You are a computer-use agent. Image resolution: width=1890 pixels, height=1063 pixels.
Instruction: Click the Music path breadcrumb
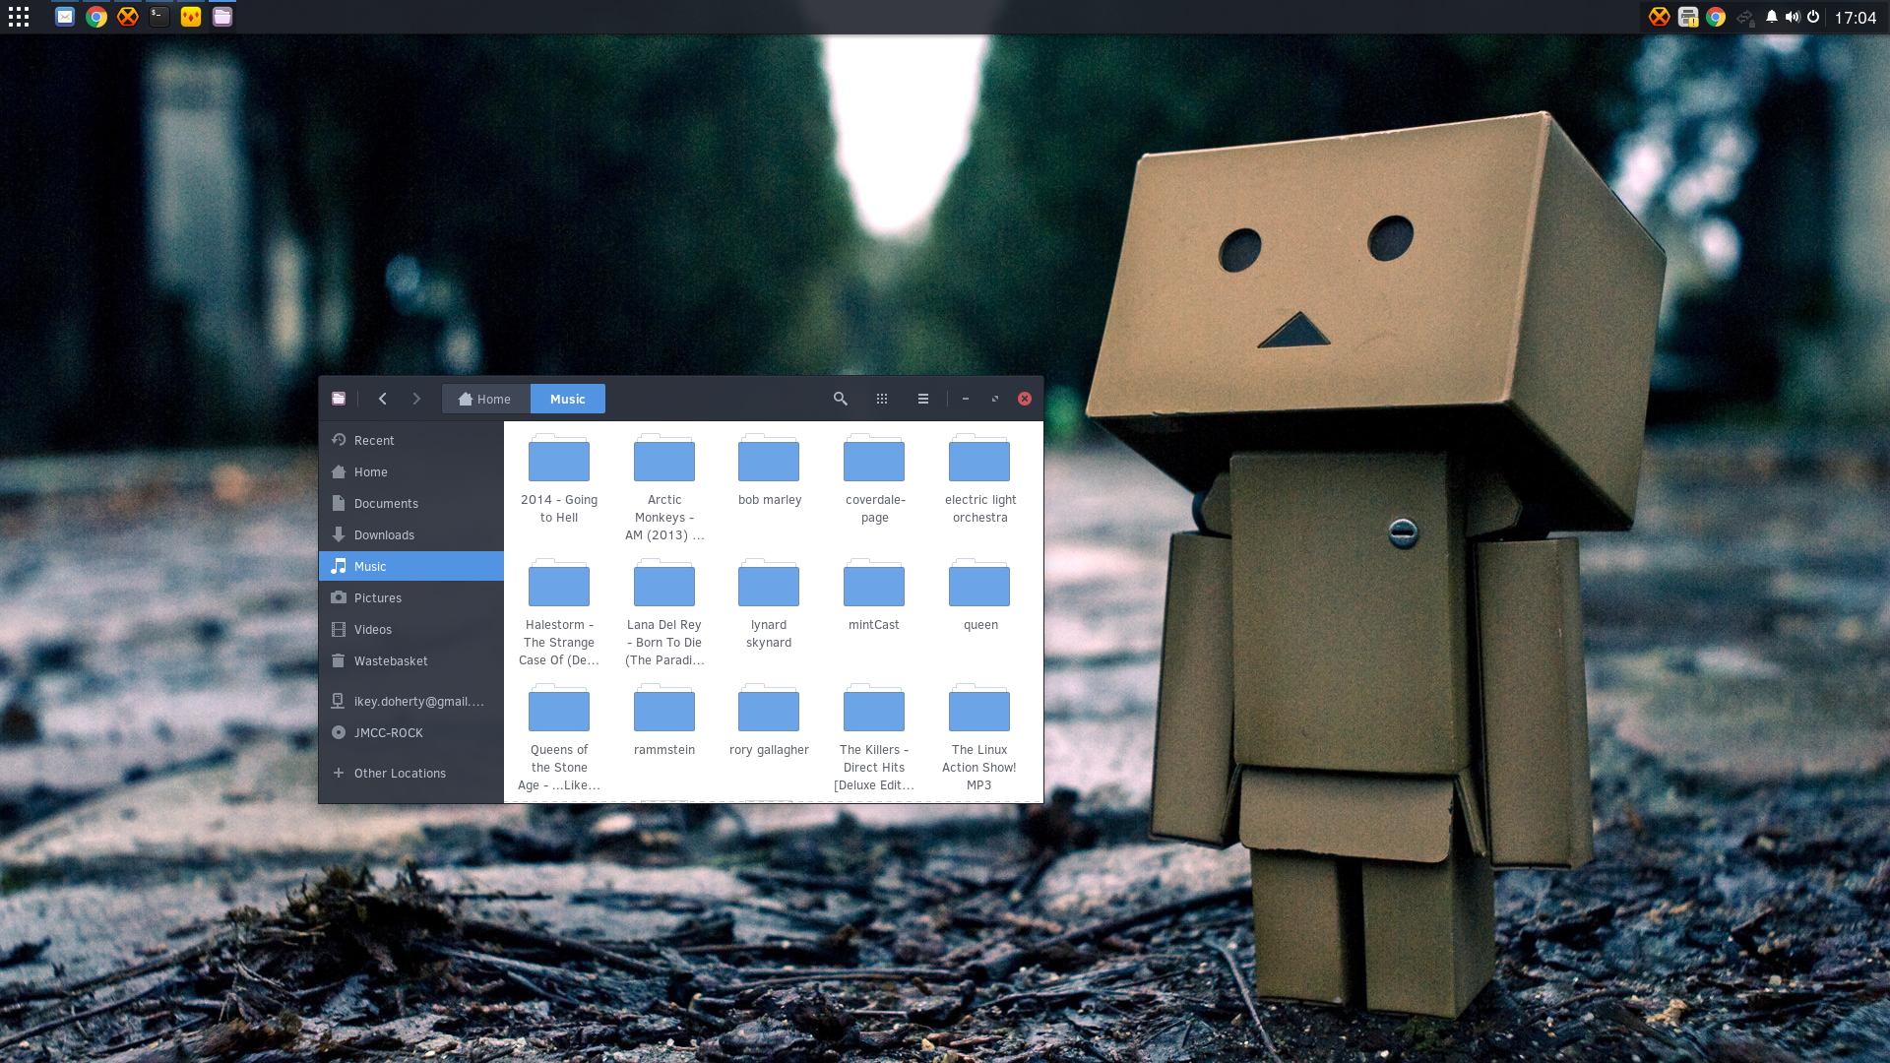[x=568, y=399]
